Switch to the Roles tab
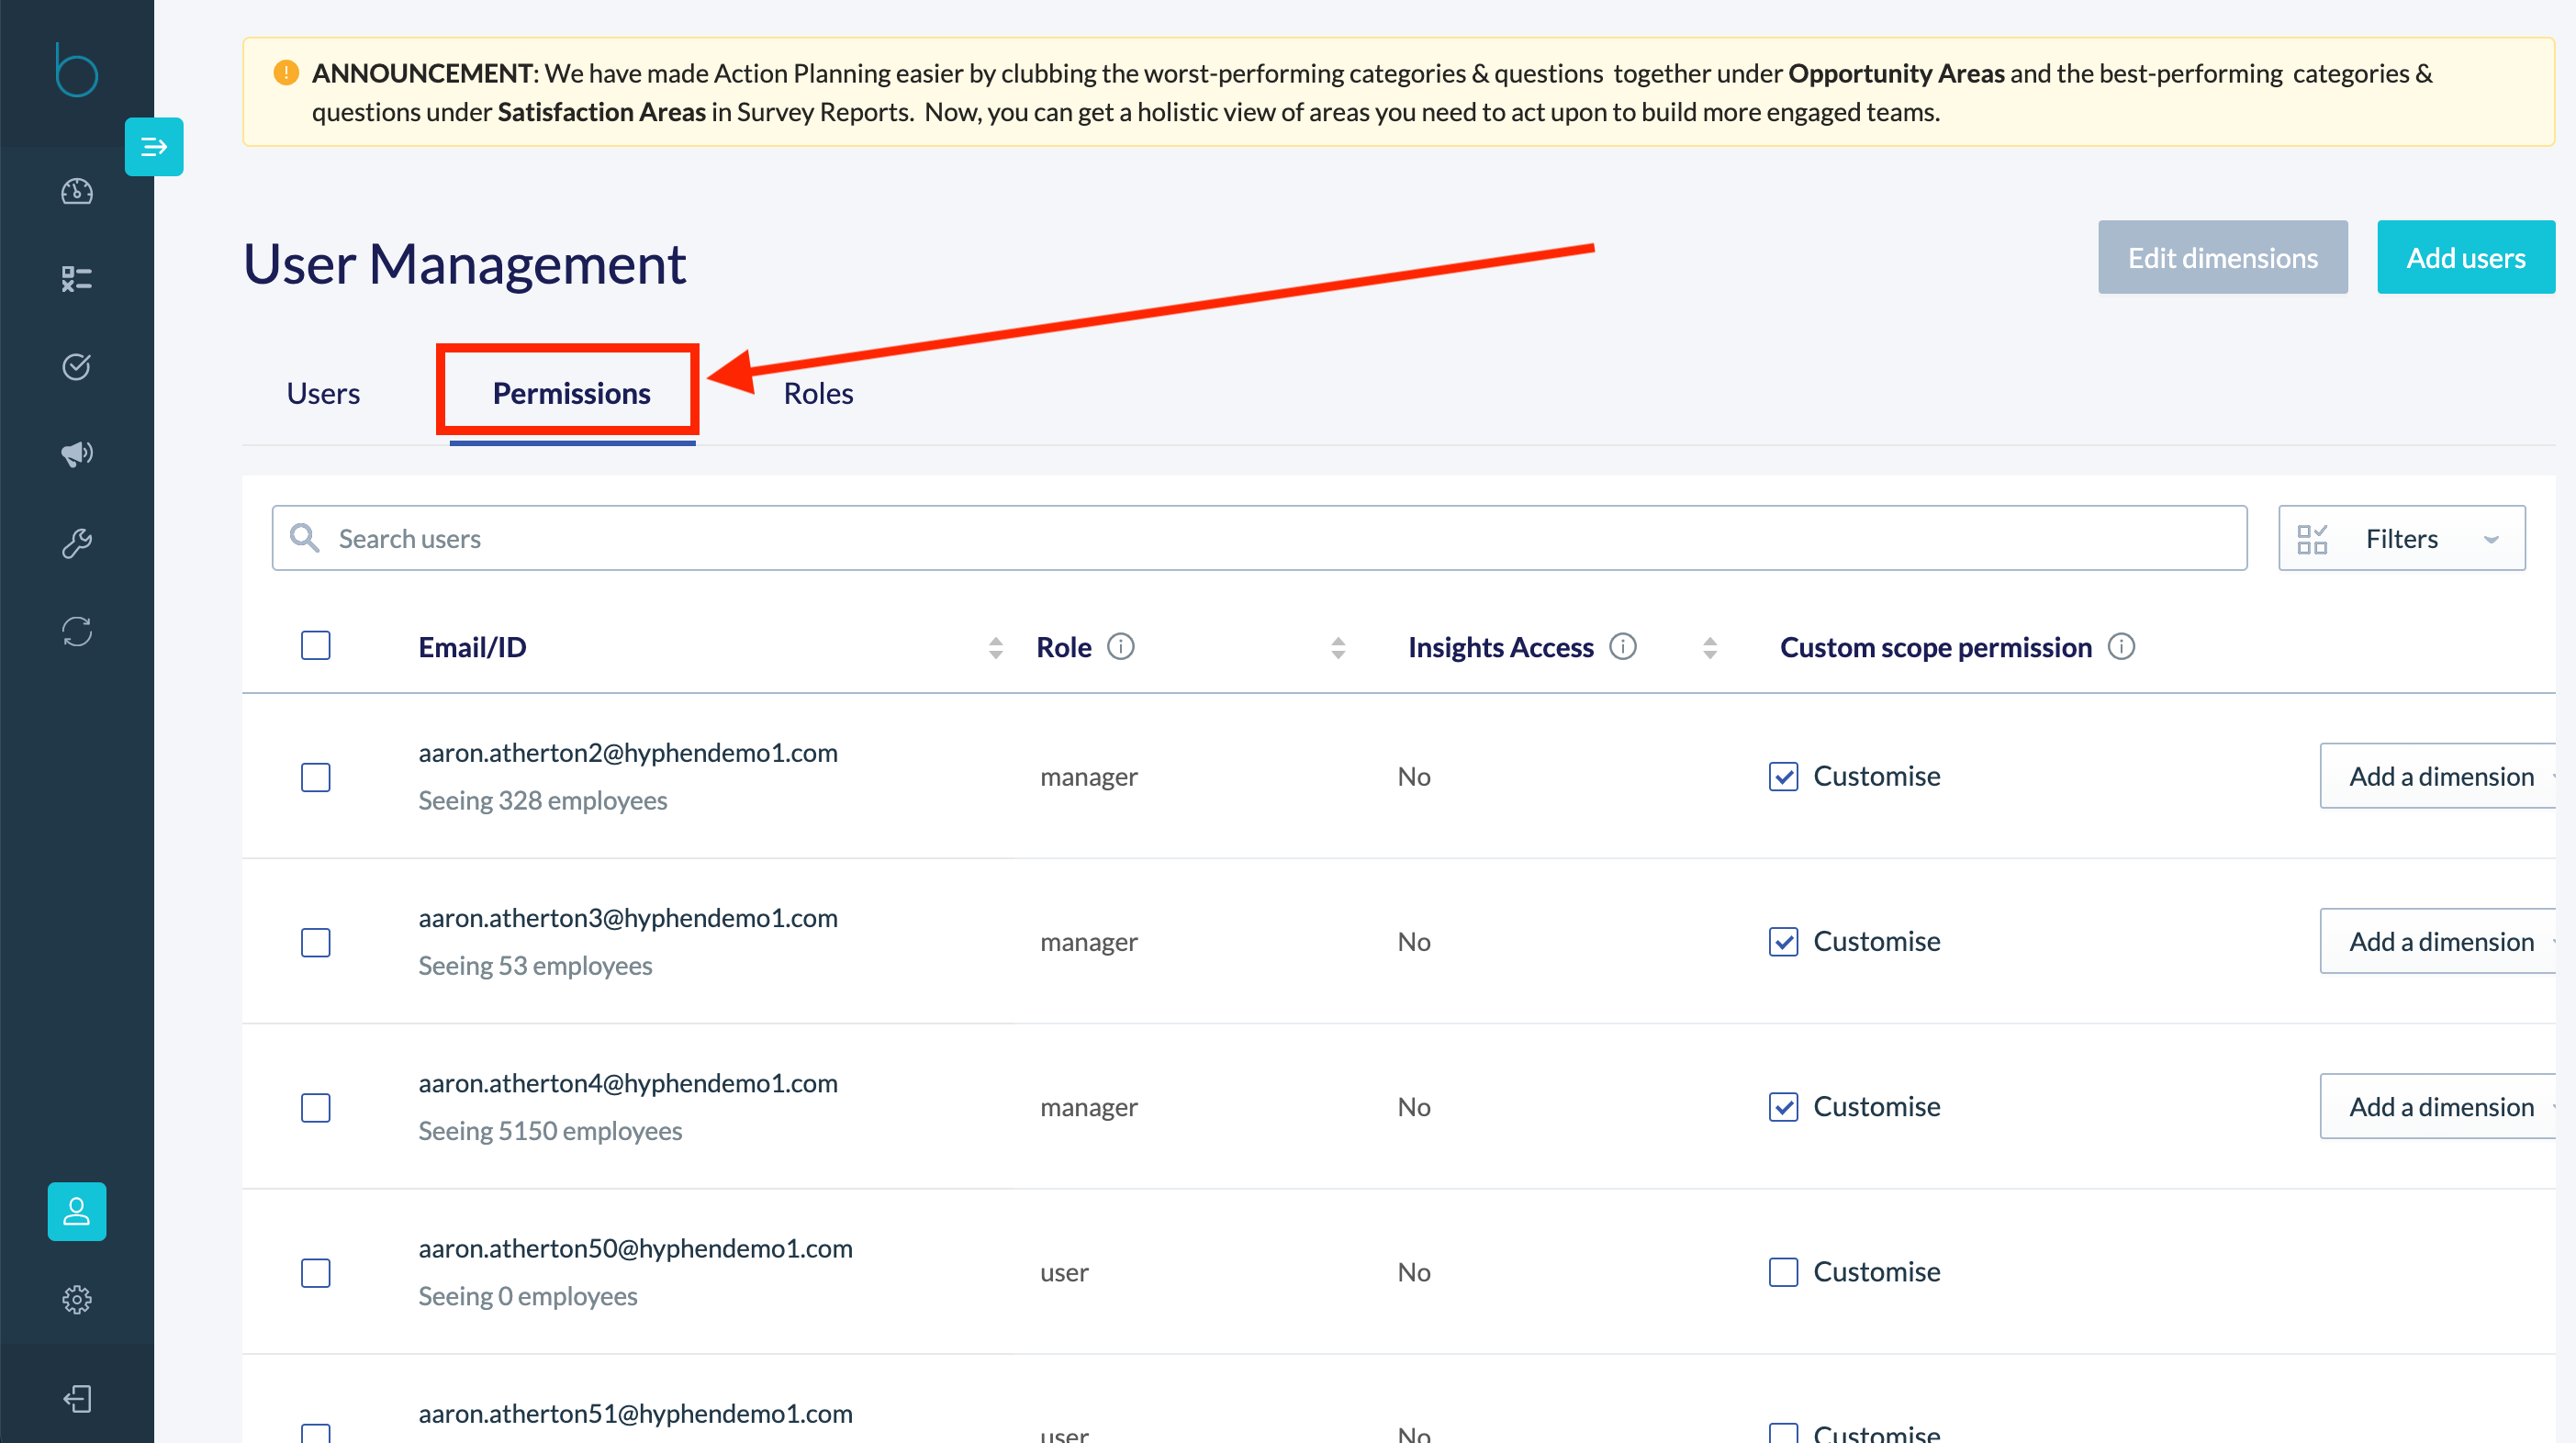The height and width of the screenshot is (1443, 2576). (818, 393)
